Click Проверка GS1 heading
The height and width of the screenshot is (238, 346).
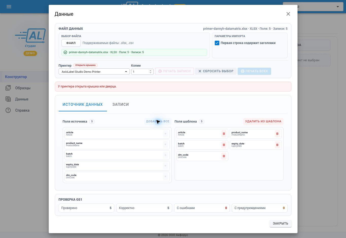coord(70,200)
